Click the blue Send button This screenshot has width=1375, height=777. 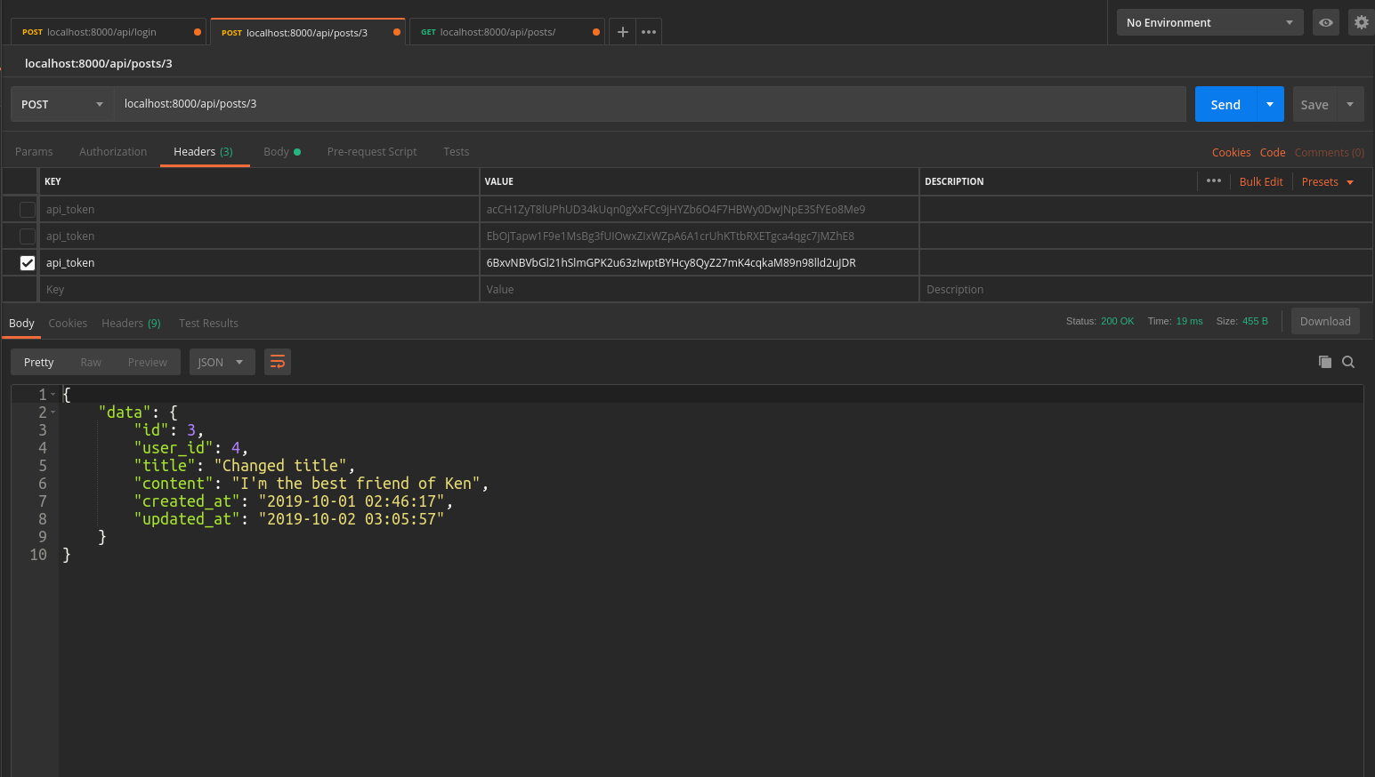(x=1225, y=104)
